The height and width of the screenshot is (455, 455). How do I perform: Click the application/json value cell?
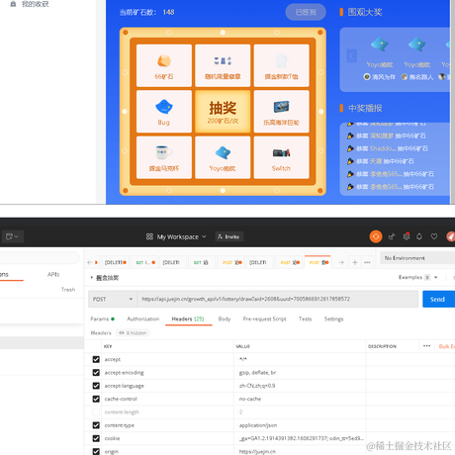(x=300, y=425)
